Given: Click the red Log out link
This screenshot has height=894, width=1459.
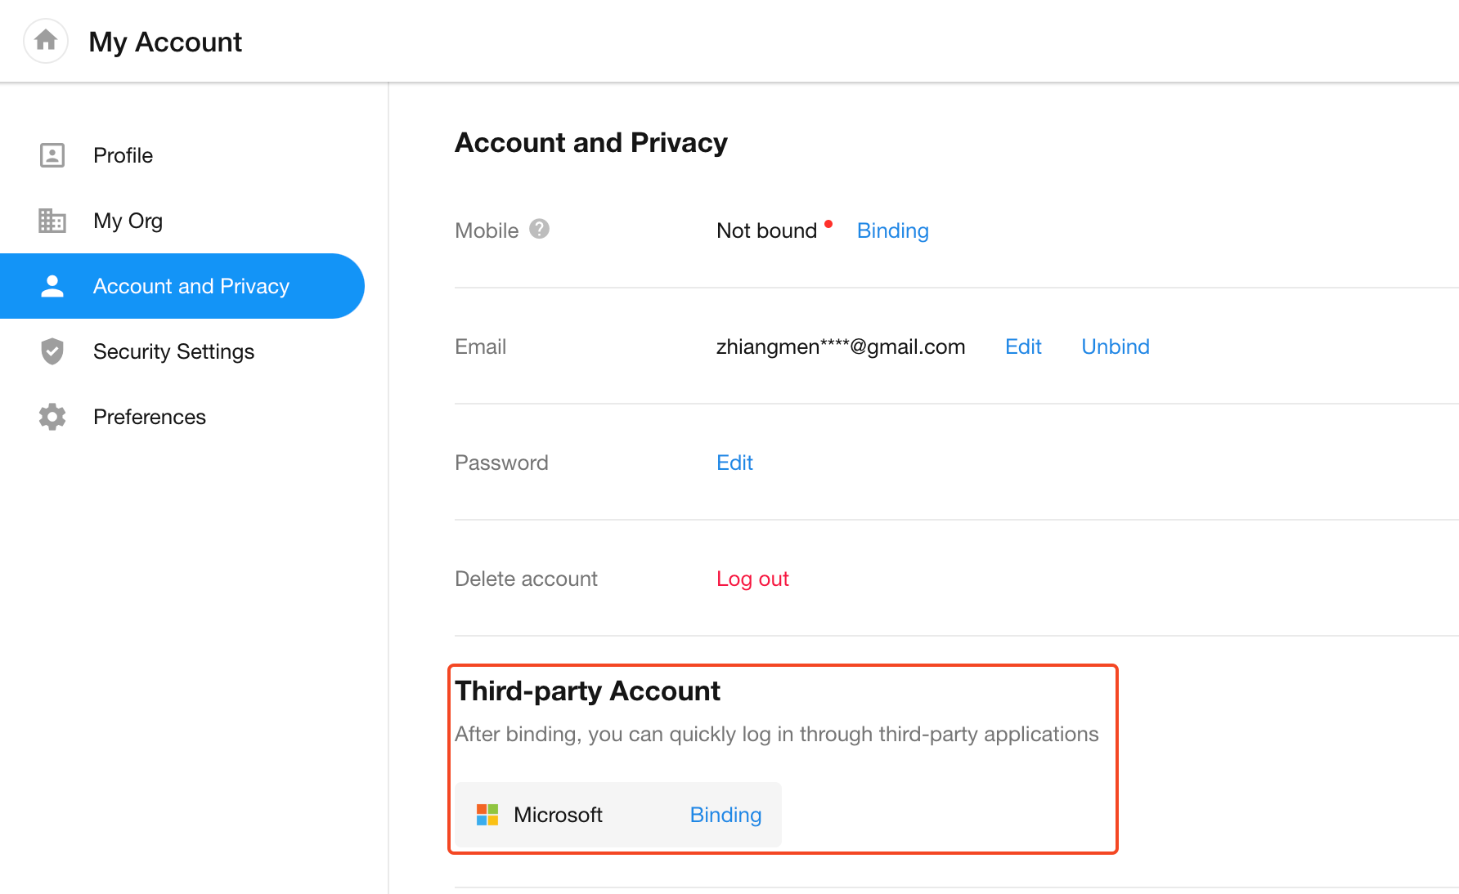Looking at the screenshot, I should point(752,579).
